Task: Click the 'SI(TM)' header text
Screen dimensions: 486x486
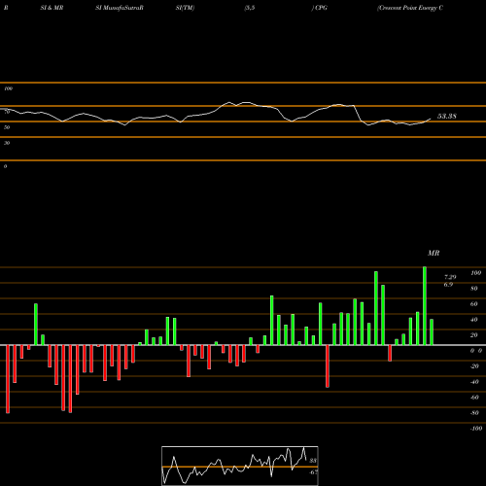Action: pyautogui.click(x=185, y=8)
